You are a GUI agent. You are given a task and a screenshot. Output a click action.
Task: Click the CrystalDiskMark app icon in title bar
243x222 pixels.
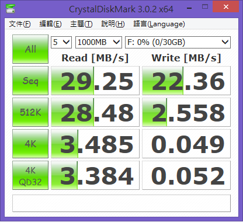pos(11,9)
